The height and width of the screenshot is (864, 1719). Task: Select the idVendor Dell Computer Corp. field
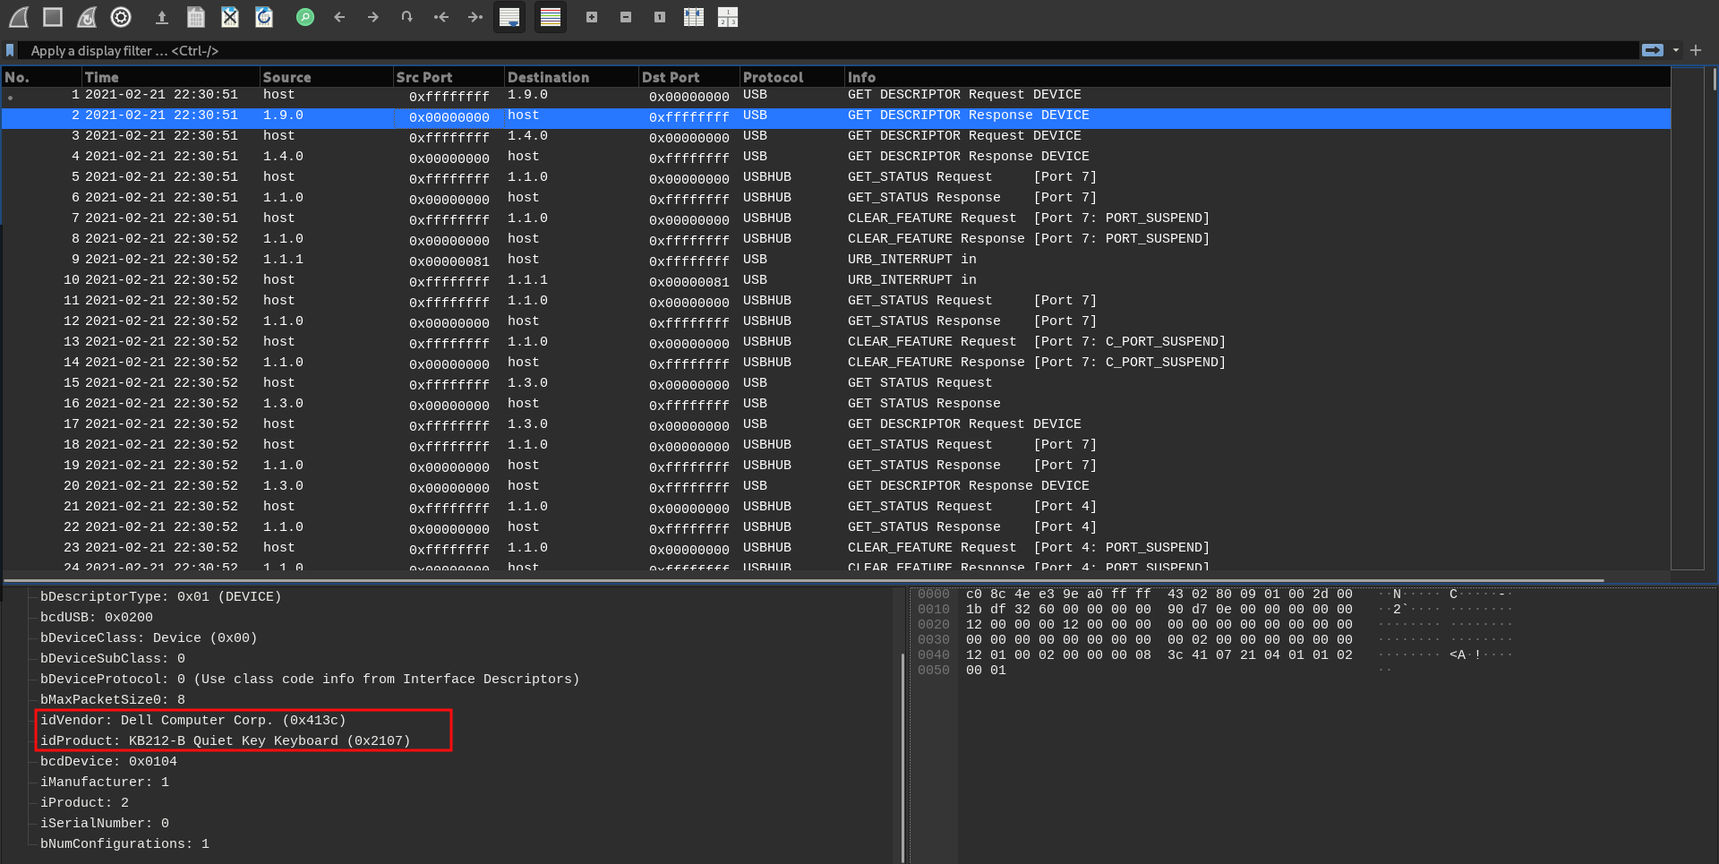(x=192, y=720)
